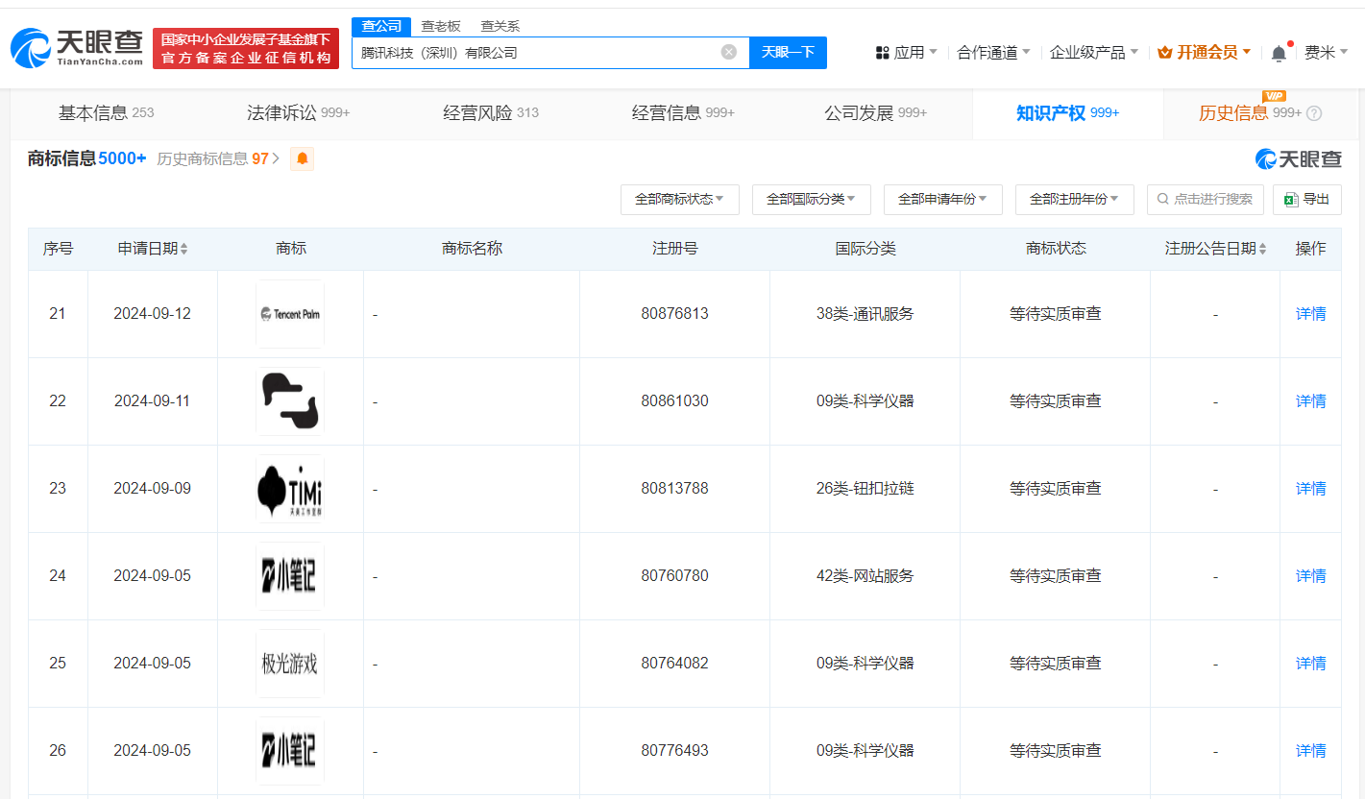Open 详情 link for registration 80876813

(x=1310, y=314)
